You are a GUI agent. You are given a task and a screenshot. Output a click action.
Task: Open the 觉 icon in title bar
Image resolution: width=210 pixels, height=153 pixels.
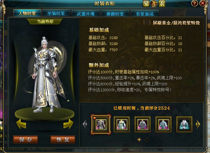[146, 4]
